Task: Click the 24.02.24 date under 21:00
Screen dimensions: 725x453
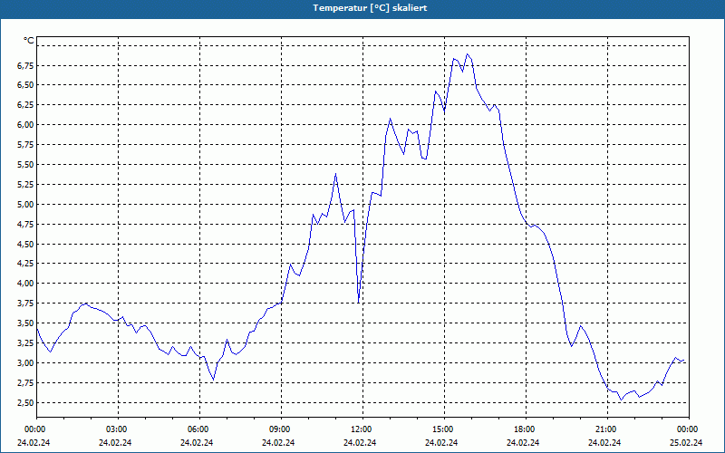Action: coord(604,443)
